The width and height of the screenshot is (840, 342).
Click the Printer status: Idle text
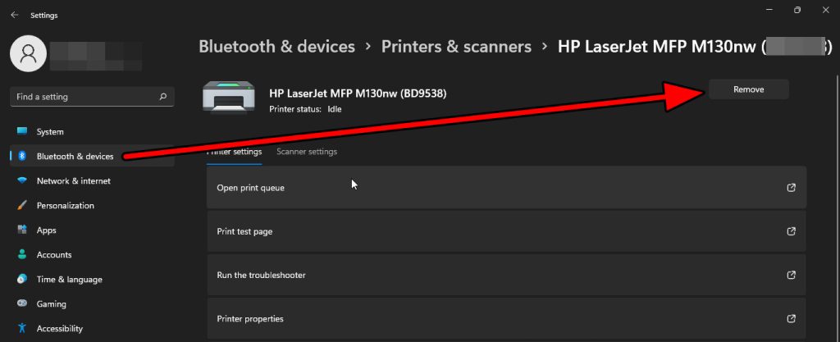[x=305, y=109]
